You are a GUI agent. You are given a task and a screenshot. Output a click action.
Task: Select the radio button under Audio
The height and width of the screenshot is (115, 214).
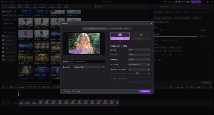pyautogui.click(x=141, y=42)
